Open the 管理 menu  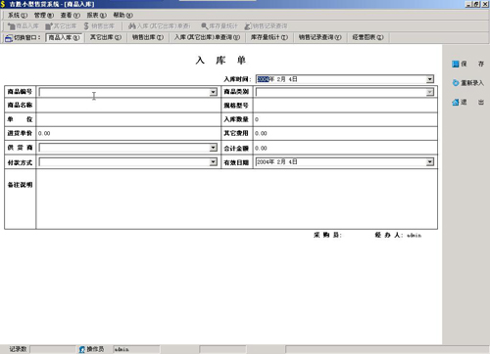coord(44,15)
